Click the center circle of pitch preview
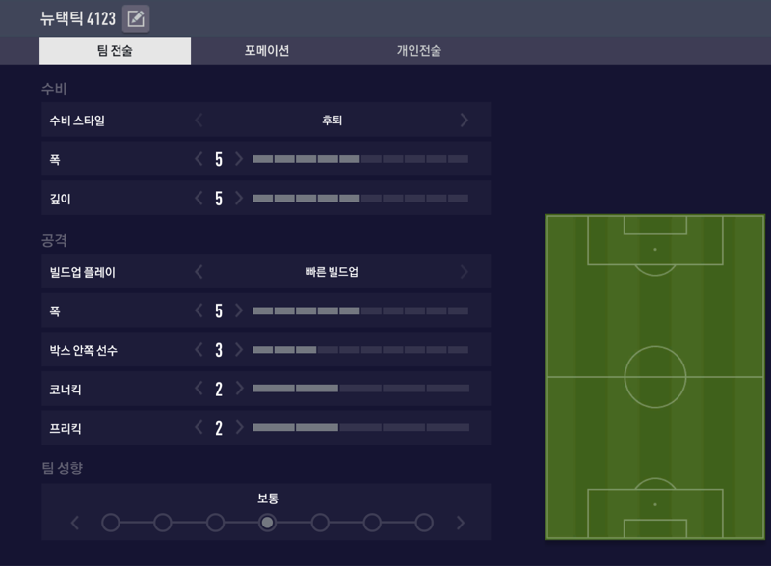 pyautogui.click(x=655, y=377)
